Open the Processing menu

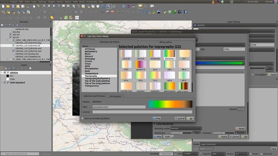point(92,2)
